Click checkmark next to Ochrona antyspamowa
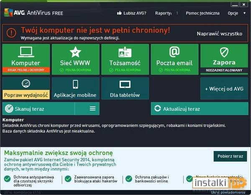 click(x=8, y=179)
